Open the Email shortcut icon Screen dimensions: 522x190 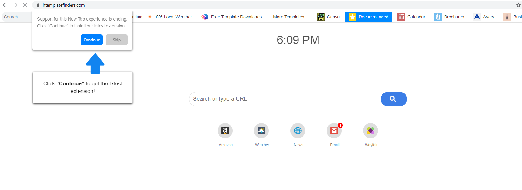pyautogui.click(x=334, y=131)
